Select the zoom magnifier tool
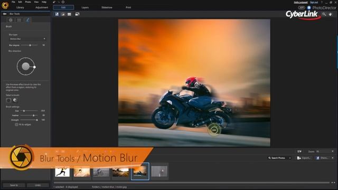Image resolution: width=338 pixels, height=190 pixels. (324, 14)
